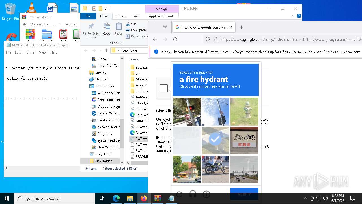Select the motorcycle captcha tile
This screenshot has width=362, height=204.
pyautogui.click(x=216, y=169)
